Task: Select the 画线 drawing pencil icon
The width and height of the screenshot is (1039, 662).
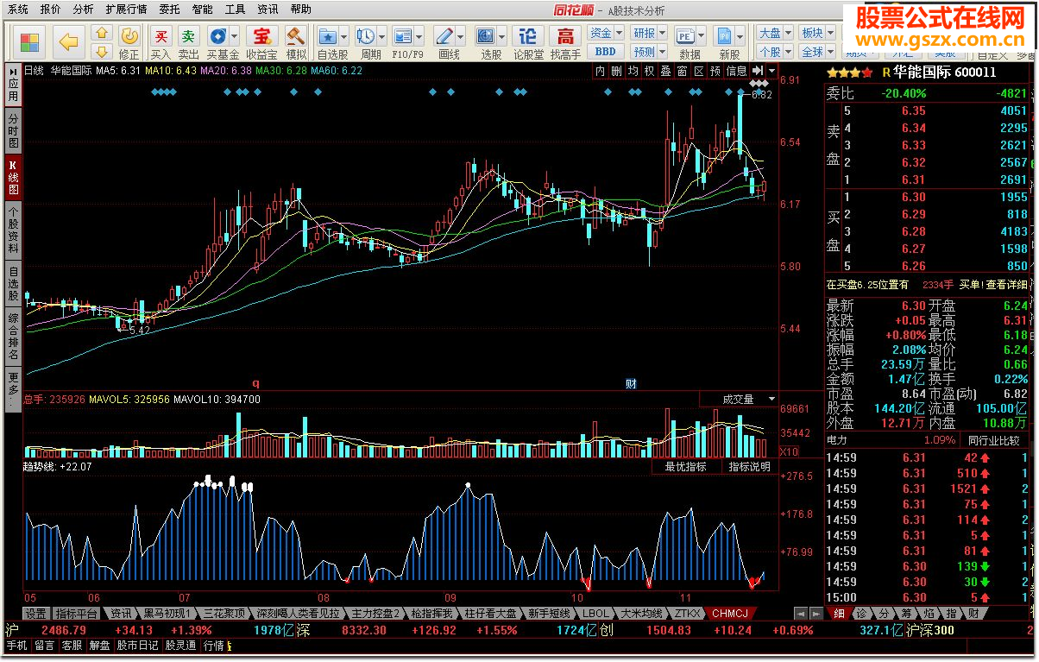Action: pos(444,35)
